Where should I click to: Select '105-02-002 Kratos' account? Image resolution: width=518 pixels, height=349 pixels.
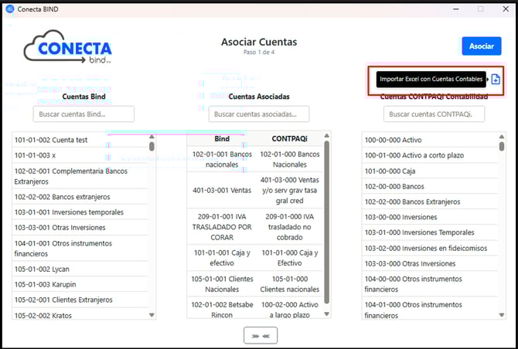[80, 314]
